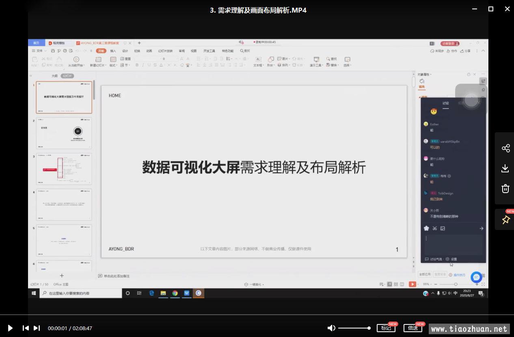
Task: Switch to the 首页 home tab
Action: pyautogui.click(x=36, y=43)
